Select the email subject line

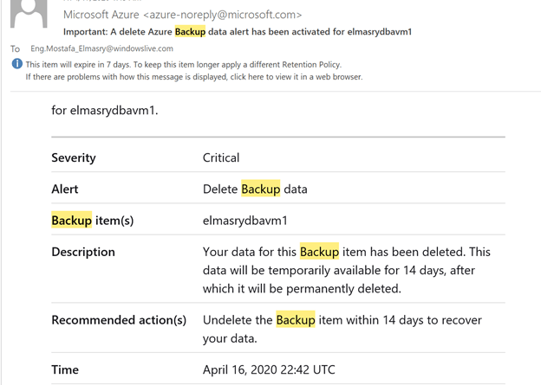tap(237, 32)
